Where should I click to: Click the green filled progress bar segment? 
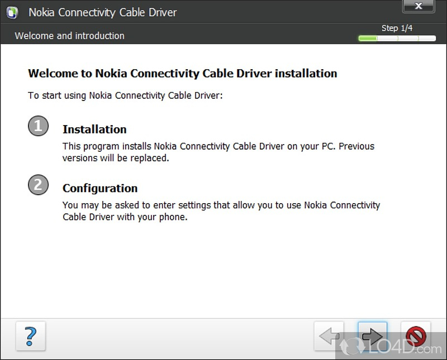click(x=368, y=39)
